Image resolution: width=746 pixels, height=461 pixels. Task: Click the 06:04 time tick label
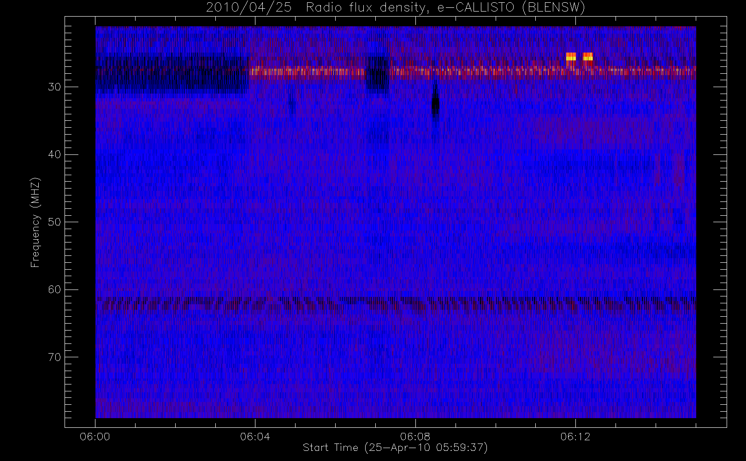tap(255, 437)
